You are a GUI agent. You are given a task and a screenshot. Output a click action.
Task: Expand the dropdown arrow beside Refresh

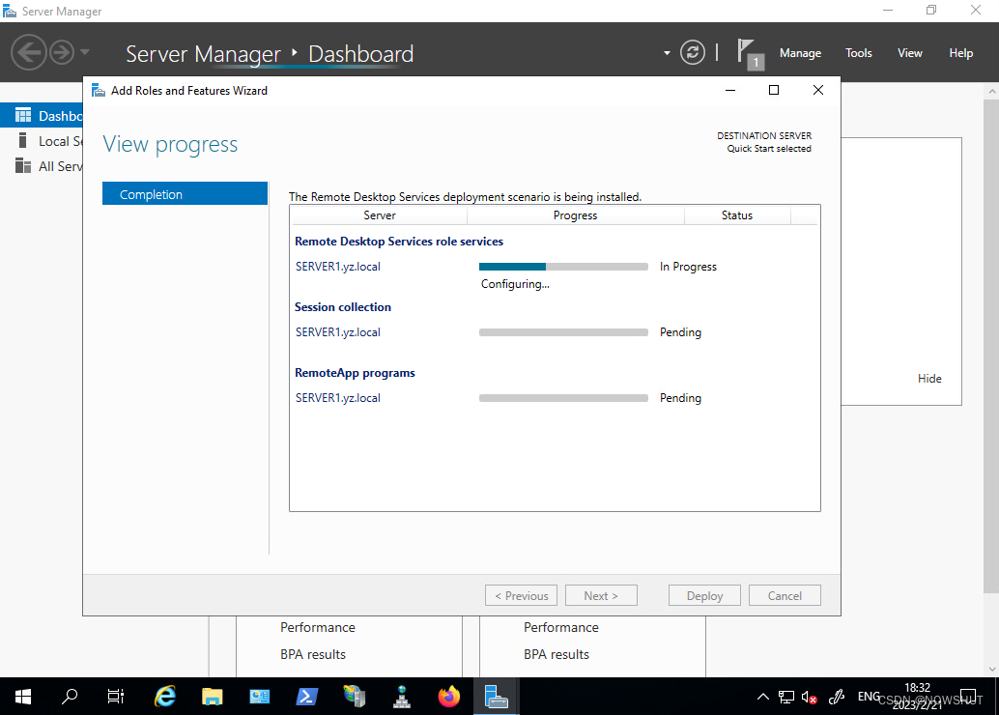pos(667,53)
